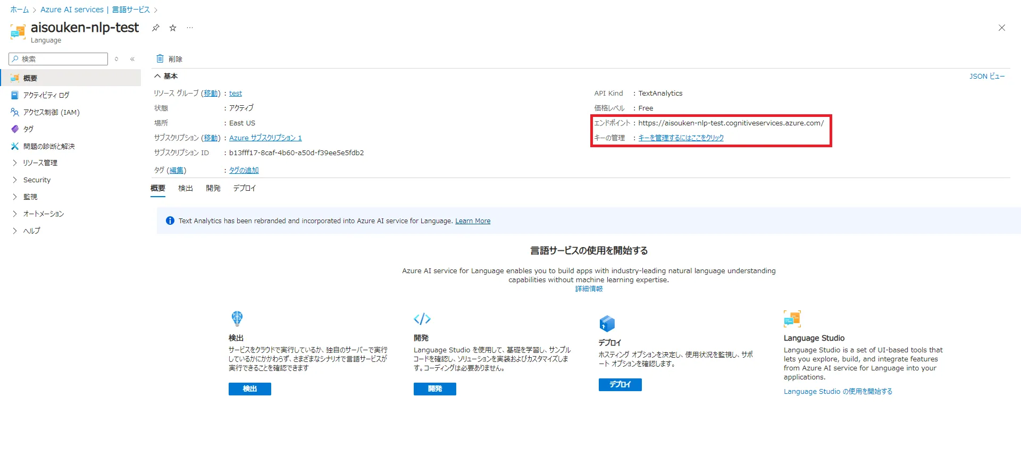
Task: Open the more options ellipsis menu
Action: click(x=190, y=28)
